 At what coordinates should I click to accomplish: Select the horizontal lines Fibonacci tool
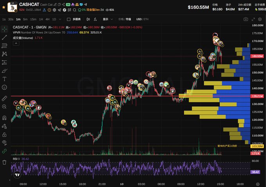pos(4,46)
